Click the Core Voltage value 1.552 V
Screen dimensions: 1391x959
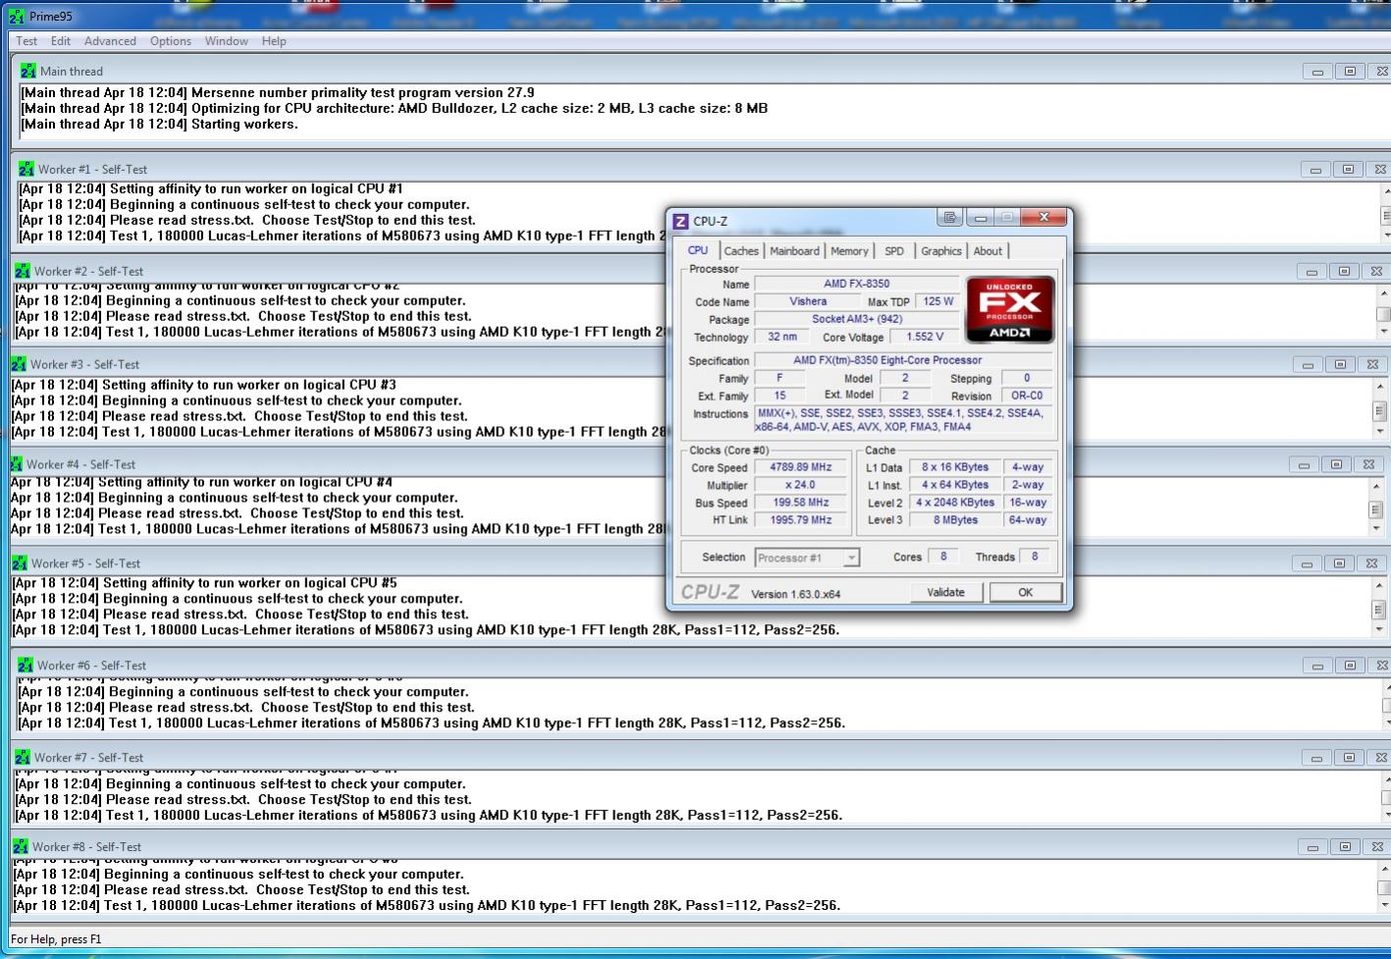[925, 337]
